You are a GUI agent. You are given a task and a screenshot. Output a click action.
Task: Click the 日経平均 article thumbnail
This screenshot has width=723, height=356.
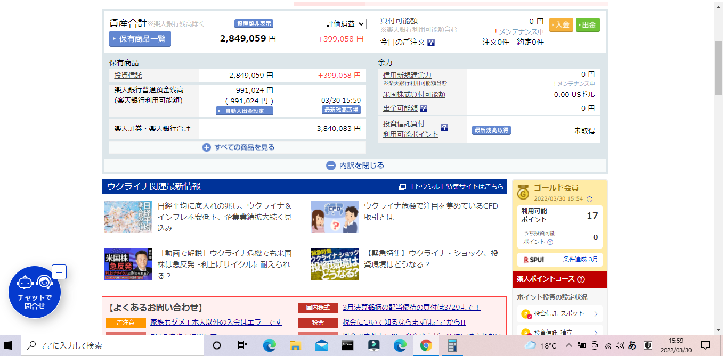tap(128, 217)
